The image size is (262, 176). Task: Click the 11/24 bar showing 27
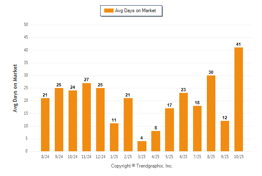tap(86, 117)
